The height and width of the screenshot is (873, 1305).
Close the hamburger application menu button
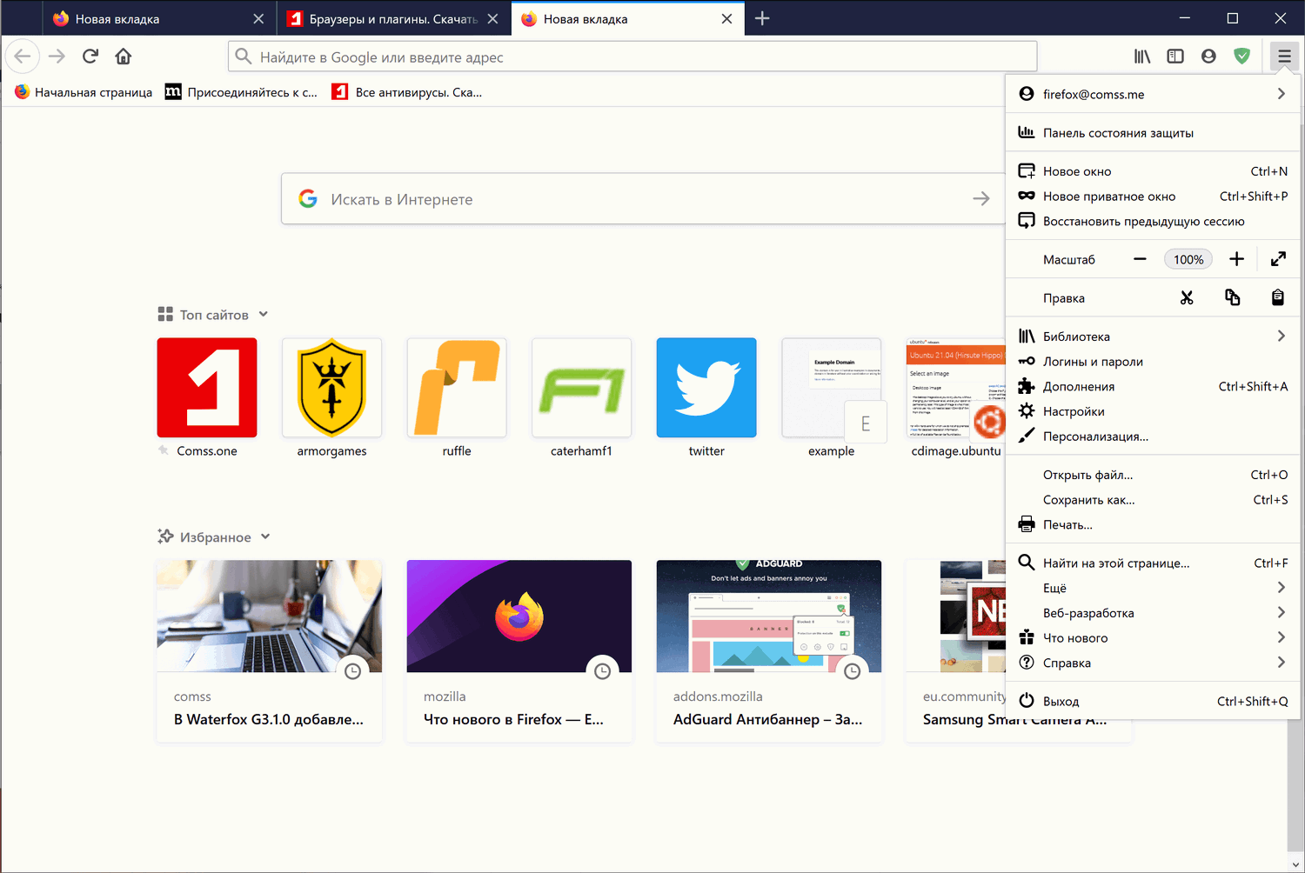click(x=1284, y=57)
